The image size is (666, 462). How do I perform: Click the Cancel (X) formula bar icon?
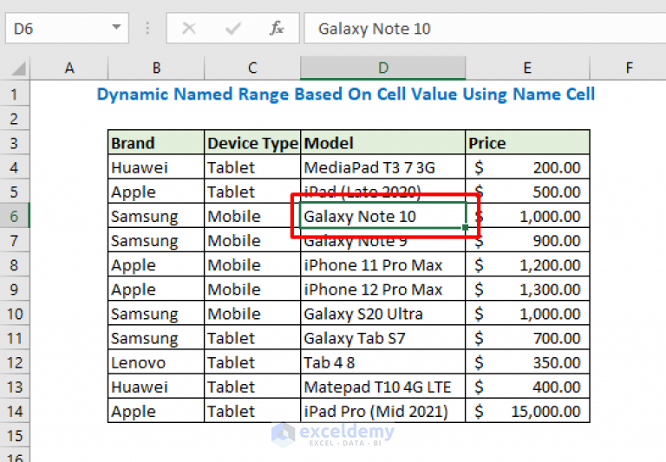tap(189, 29)
